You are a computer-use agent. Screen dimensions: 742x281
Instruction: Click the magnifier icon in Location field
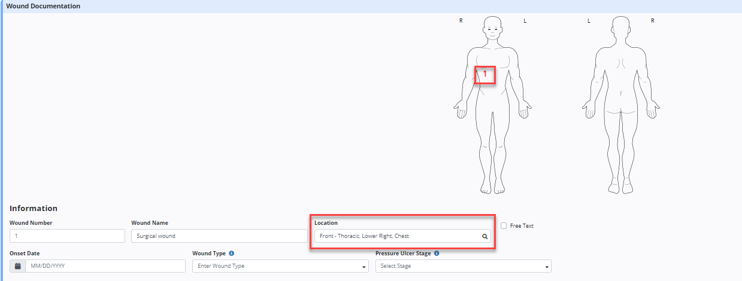[x=485, y=236]
